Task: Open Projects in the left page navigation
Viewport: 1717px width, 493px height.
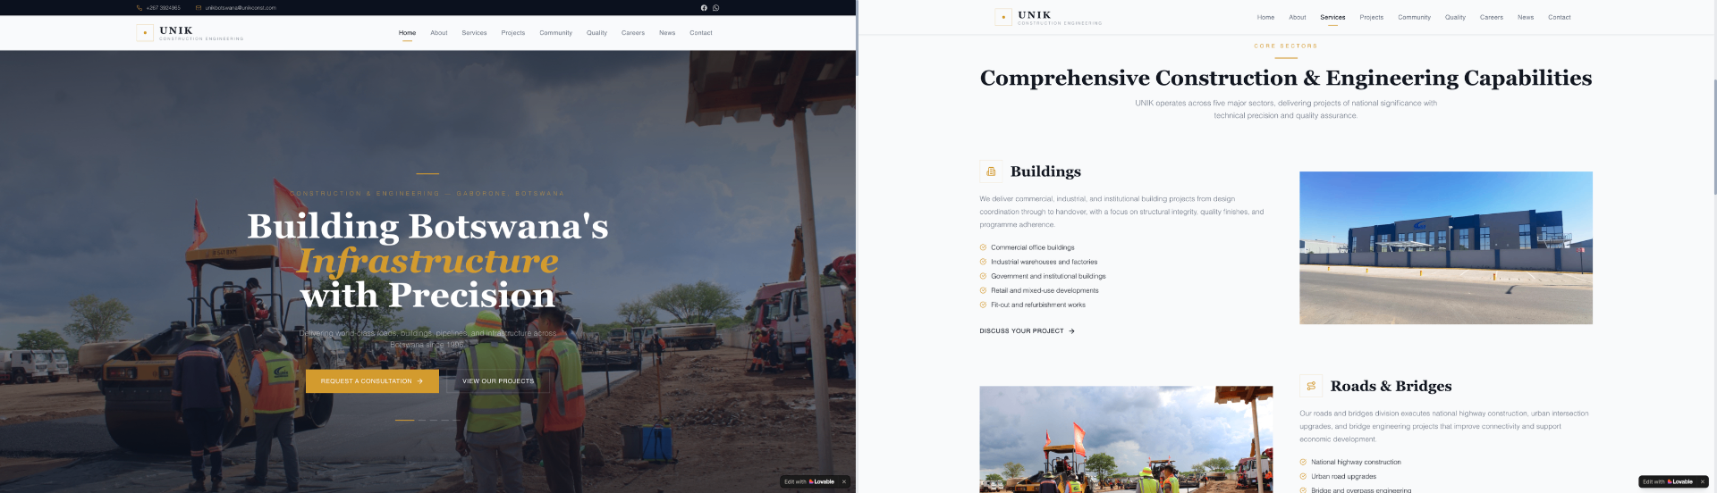Action: 513,33
